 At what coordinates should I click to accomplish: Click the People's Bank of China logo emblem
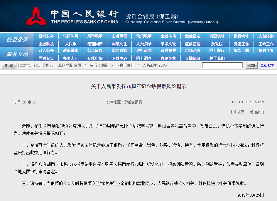pos(36,16)
